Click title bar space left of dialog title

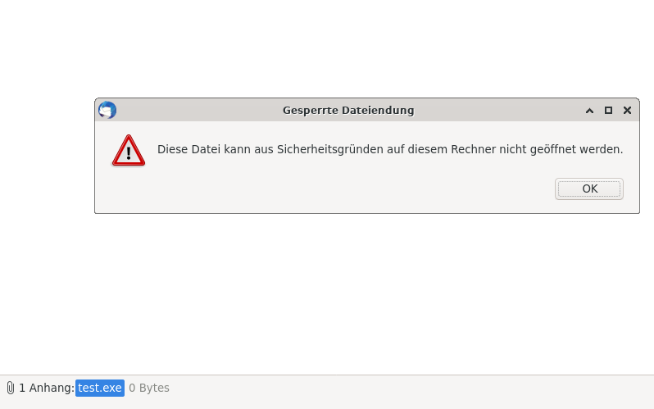[199, 110]
